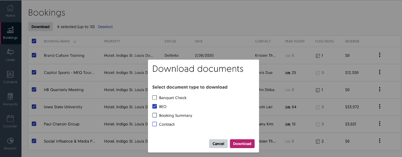This screenshot has width=402, height=157.
Task: Open the more options menu for Brand Culture Training
Action: point(379,55)
